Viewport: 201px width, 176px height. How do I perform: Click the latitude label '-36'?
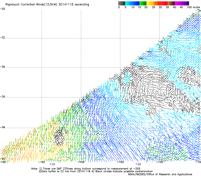point(2,96)
